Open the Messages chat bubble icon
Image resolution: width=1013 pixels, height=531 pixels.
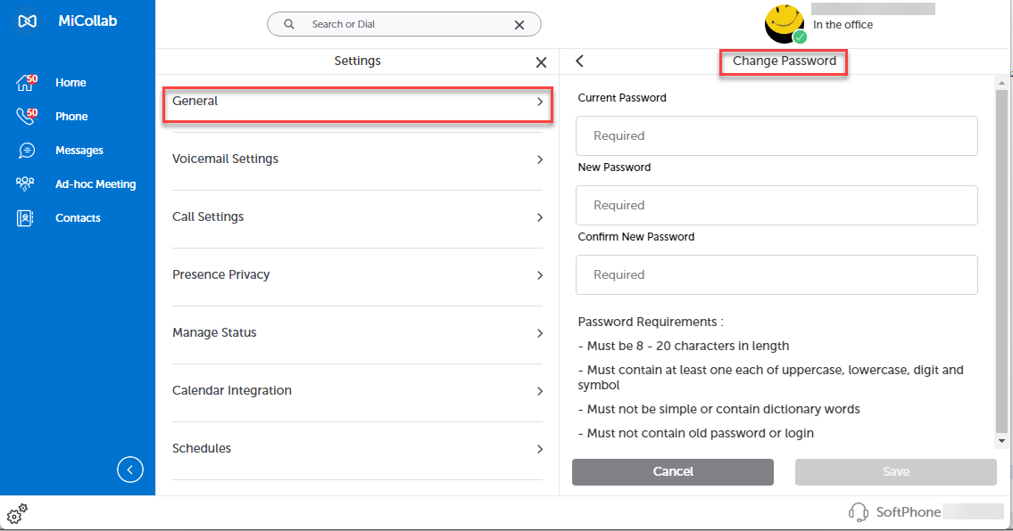coord(27,151)
